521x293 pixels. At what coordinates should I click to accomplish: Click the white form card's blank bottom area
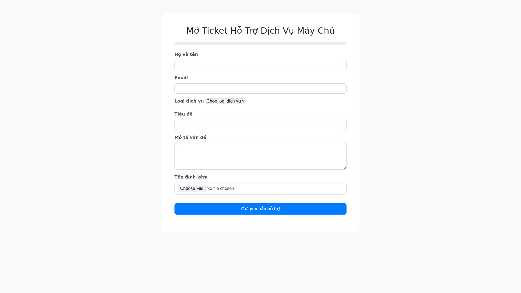point(260,224)
